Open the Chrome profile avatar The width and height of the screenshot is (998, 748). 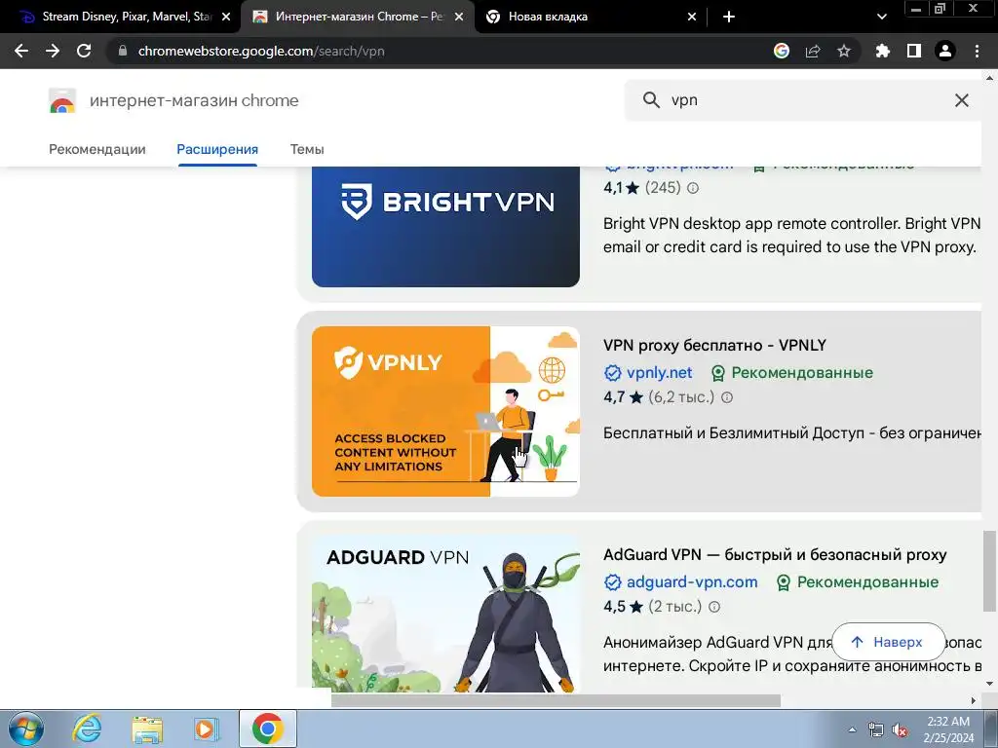pyautogui.click(x=945, y=51)
